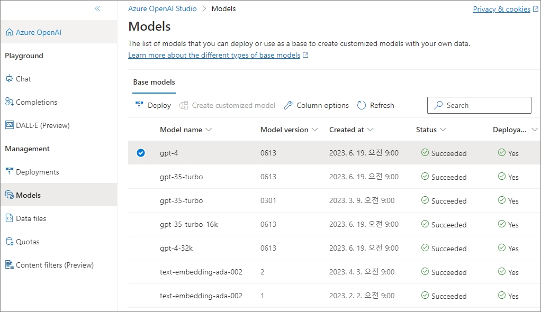Click the Completions icon in sidebar

pyautogui.click(x=10, y=102)
